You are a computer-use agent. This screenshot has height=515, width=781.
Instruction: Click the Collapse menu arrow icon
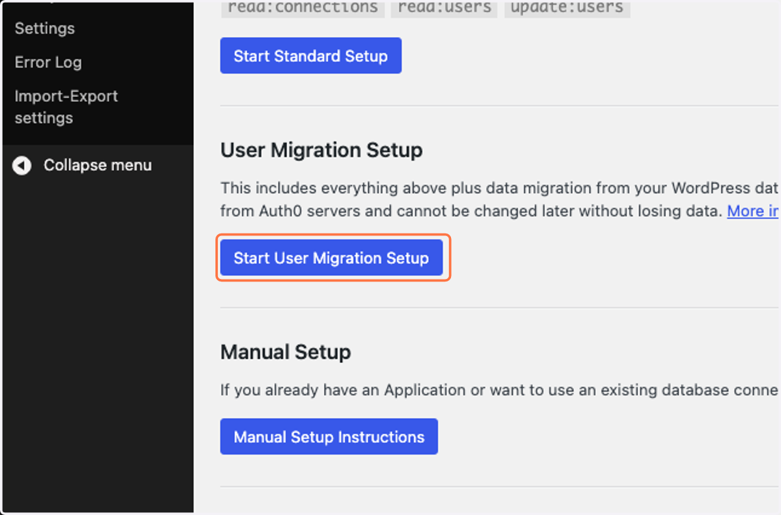click(x=22, y=166)
